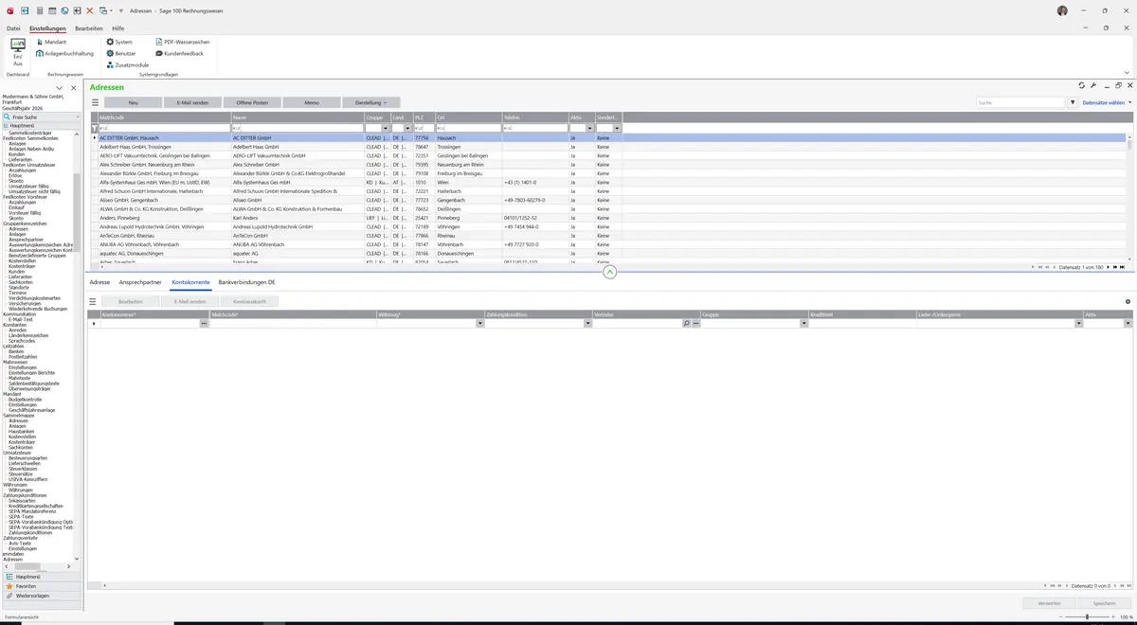Open Anlagenbuchhaltung from the ribbon

pos(64,53)
